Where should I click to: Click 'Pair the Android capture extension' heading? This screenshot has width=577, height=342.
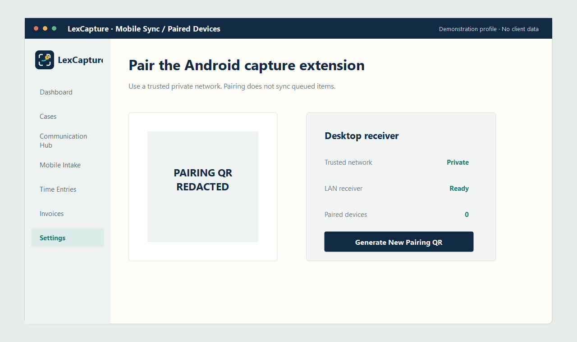(x=247, y=66)
